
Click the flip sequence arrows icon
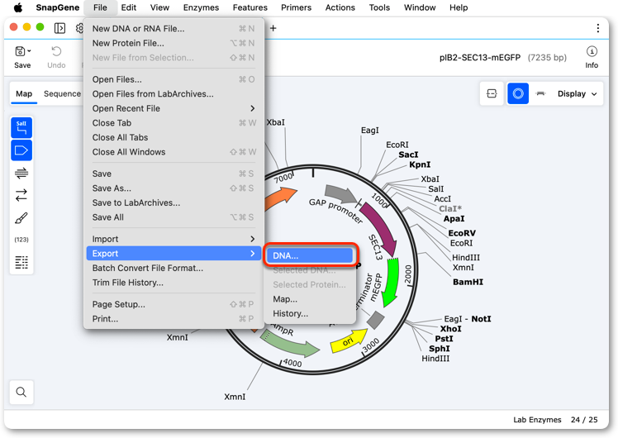coord(21,195)
